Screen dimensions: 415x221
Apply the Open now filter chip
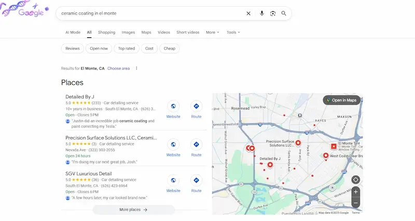coord(99,49)
